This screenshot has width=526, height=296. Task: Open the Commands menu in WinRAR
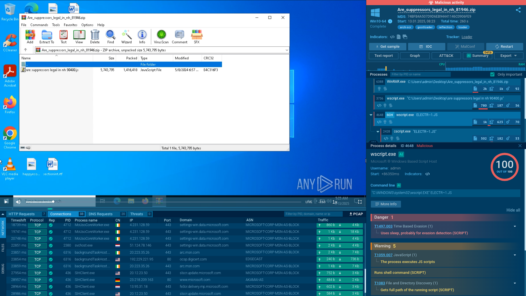39,25
